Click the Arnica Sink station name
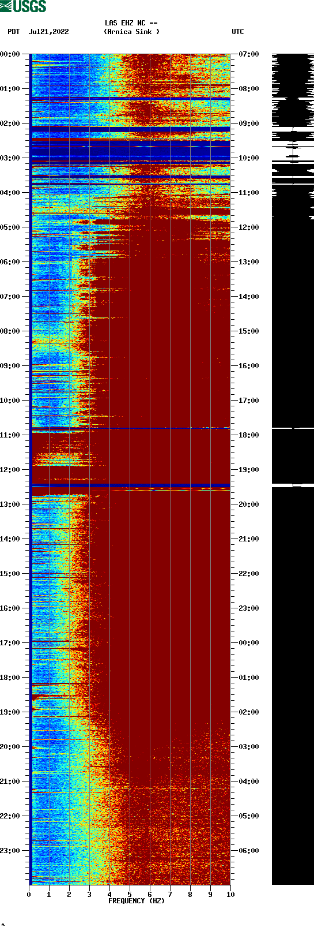 coord(131,32)
